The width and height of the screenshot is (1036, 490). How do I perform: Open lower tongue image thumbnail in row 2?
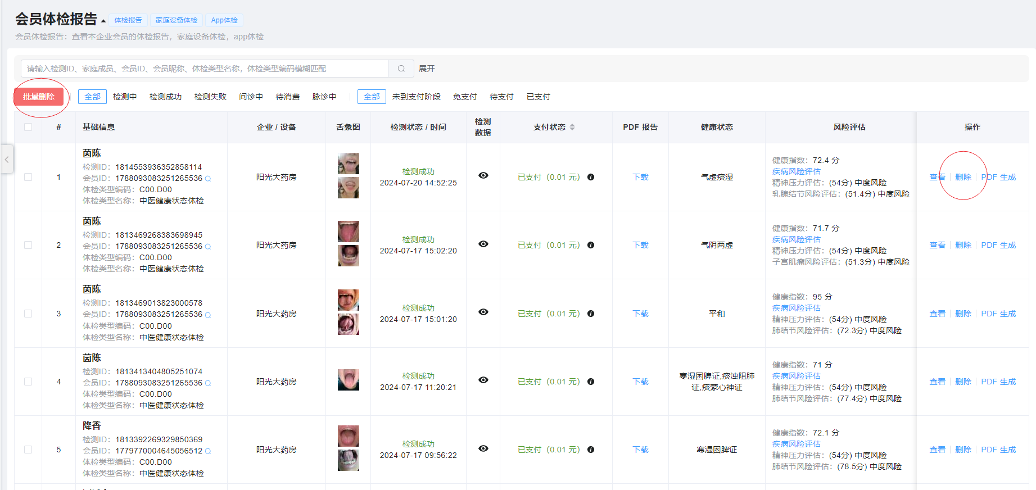tap(349, 256)
